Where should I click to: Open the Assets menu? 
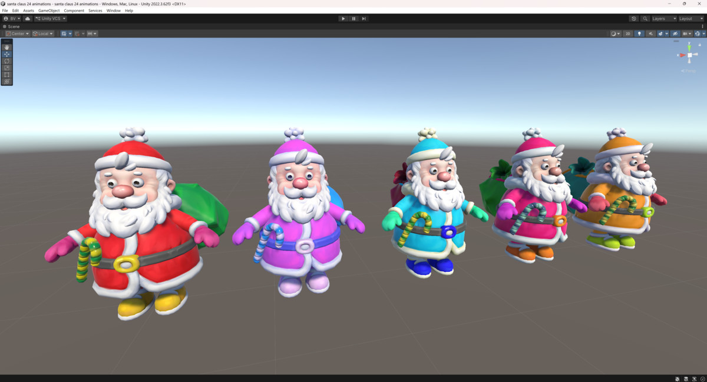pos(28,11)
